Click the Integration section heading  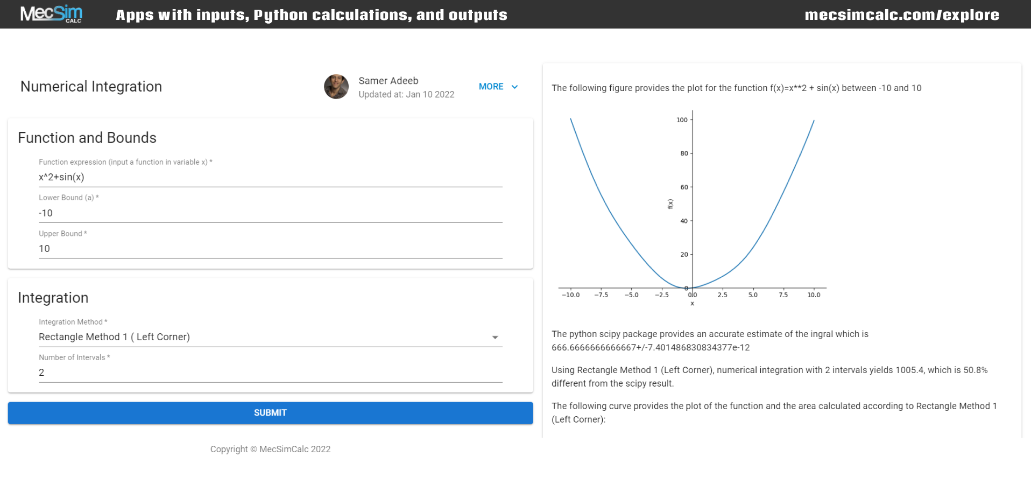(53, 297)
